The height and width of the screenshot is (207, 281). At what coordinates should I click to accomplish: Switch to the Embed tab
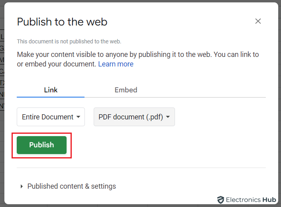pyautogui.click(x=126, y=90)
